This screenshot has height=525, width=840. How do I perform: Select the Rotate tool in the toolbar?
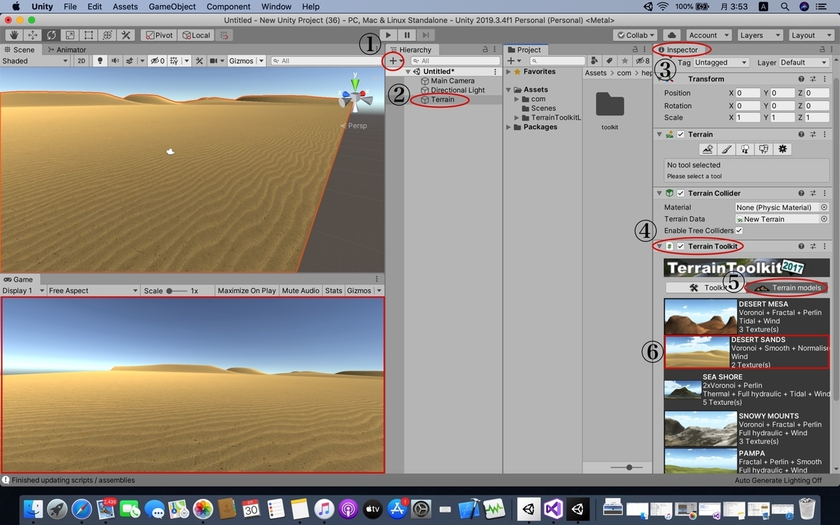[51, 35]
